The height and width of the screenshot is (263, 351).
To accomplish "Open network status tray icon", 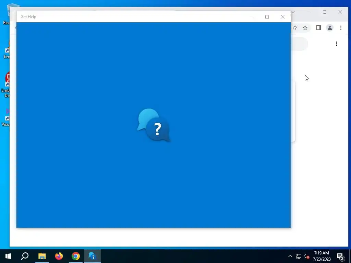I will click(x=299, y=256).
